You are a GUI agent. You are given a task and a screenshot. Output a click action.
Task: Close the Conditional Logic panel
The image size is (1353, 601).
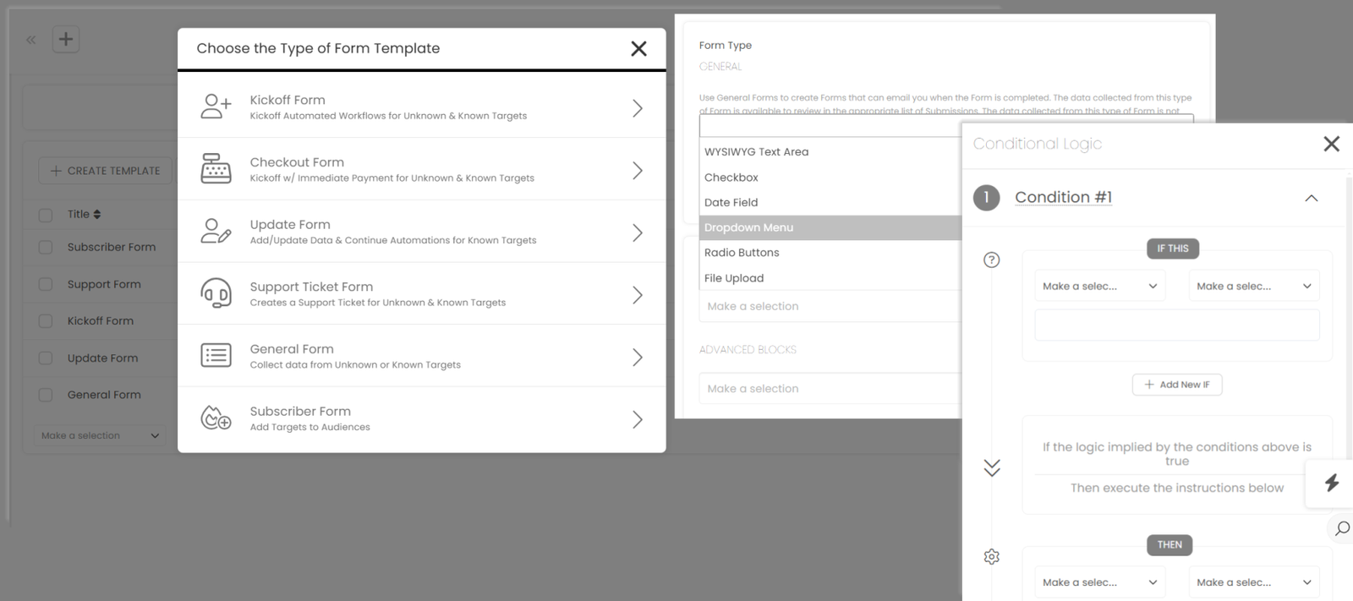coord(1331,144)
